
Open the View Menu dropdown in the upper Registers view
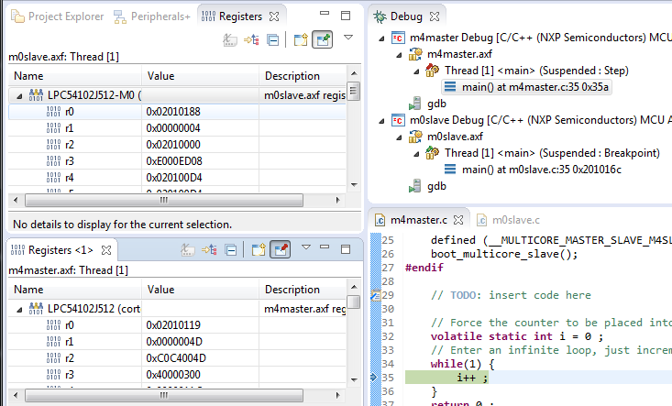pyautogui.click(x=348, y=38)
